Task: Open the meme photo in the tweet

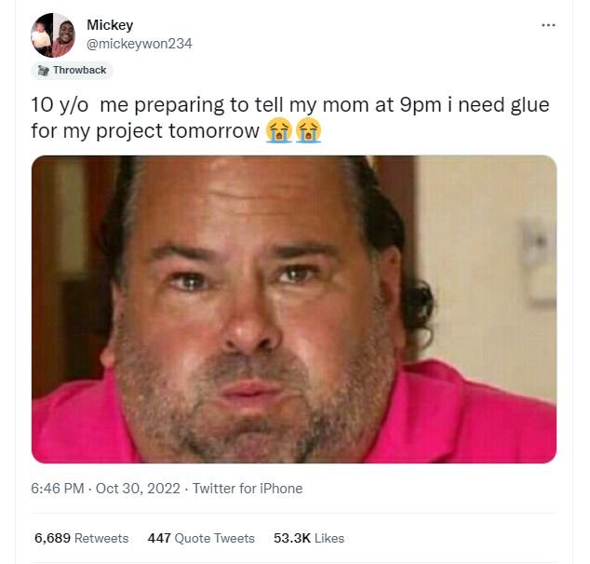Action: point(294,309)
